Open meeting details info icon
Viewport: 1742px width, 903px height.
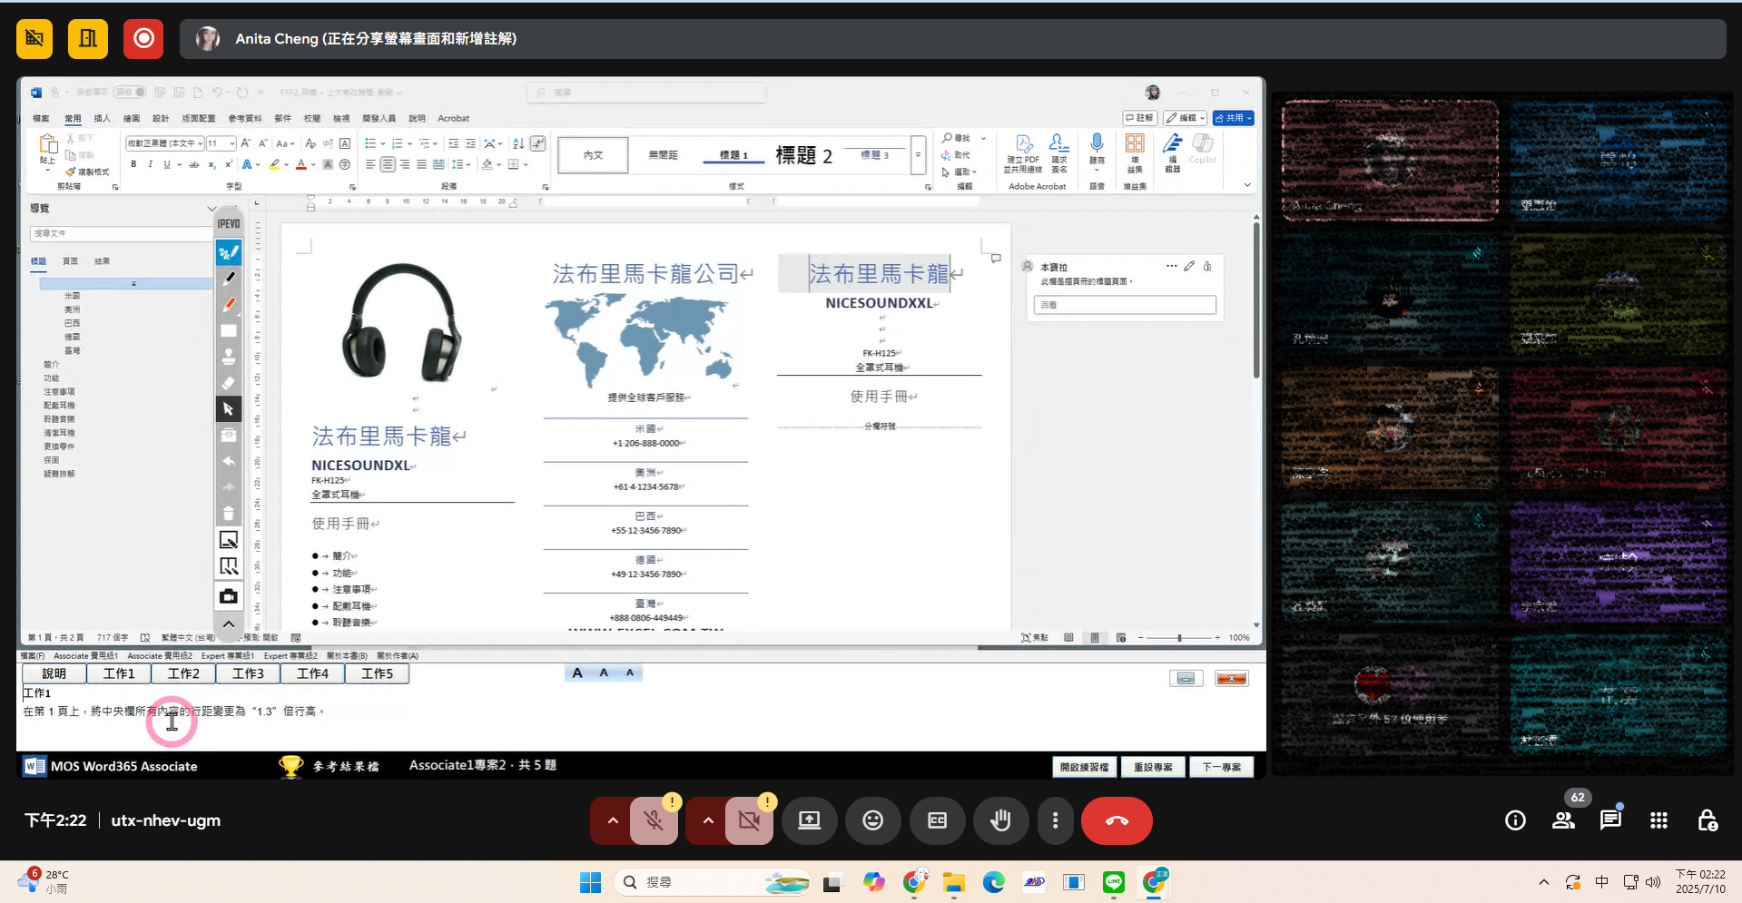click(x=1515, y=820)
